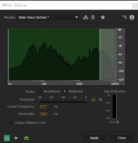The image size is (138, 143).
Task: Edit the Bandwidth value 7500
Action: click(x=43, y=114)
